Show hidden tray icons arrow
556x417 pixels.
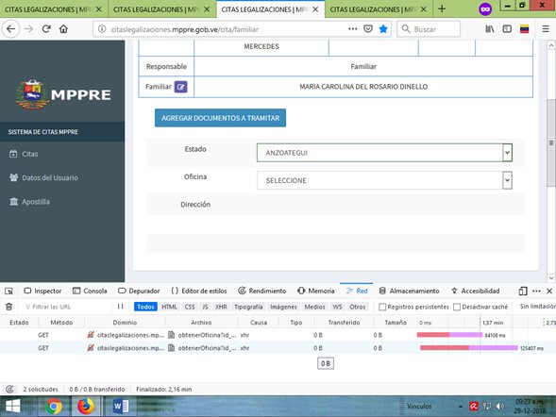pos(461,407)
